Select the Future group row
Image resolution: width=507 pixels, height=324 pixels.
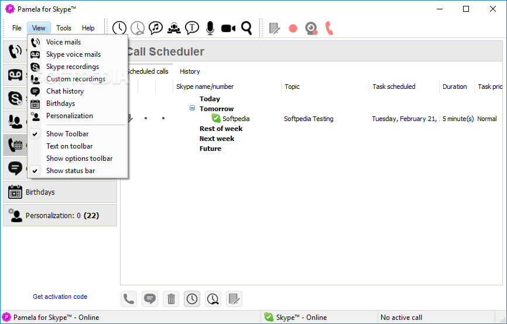click(211, 149)
